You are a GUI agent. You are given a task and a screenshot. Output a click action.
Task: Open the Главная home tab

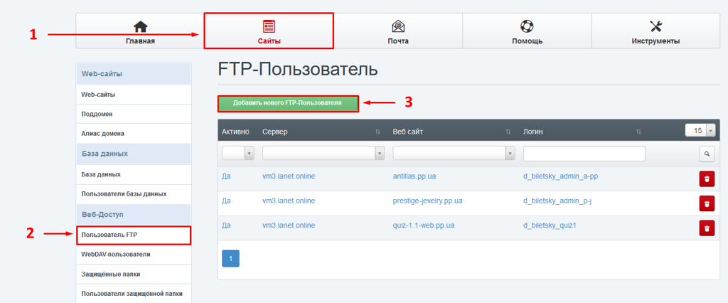pyautogui.click(x=140, y=32)
